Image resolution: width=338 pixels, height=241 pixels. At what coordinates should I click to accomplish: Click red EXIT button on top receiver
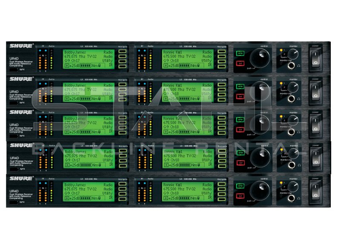click(240, 63)
